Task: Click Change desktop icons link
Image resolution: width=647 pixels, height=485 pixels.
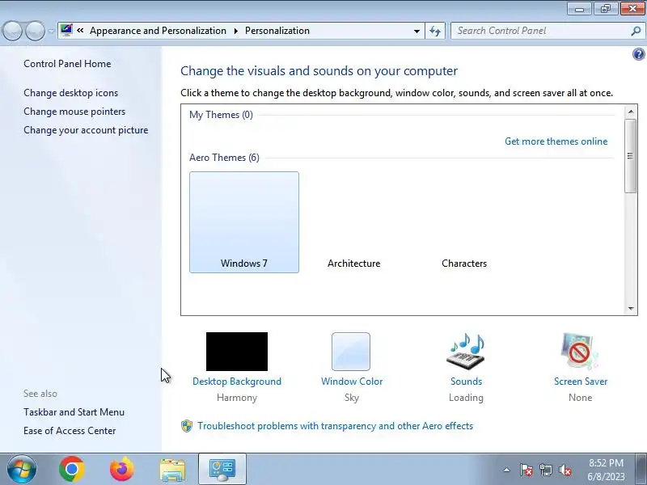Action: click(70, 93)
